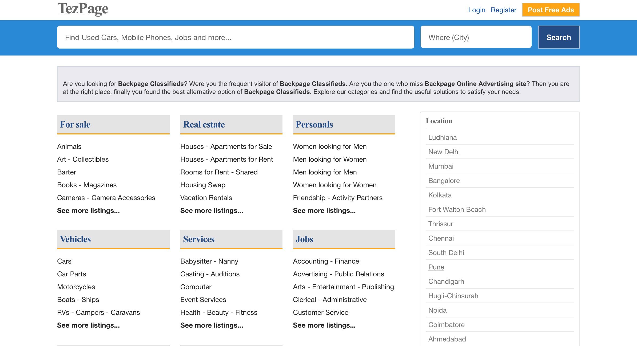Image resolution: width=637 pixels, height=346 pixels.
Task: Open Housing Swap listing
Action: [x=203, y=185]
